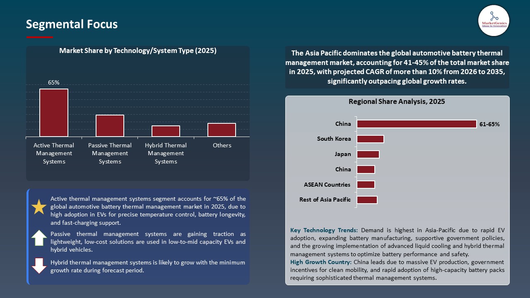Click the South Korea bar
This screenshot has width=530, height=298.
(x=370, y=139)
